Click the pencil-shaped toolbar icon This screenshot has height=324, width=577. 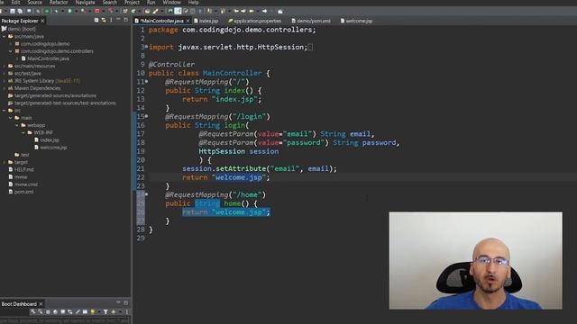pyautogui.click(x=155, y=11)
